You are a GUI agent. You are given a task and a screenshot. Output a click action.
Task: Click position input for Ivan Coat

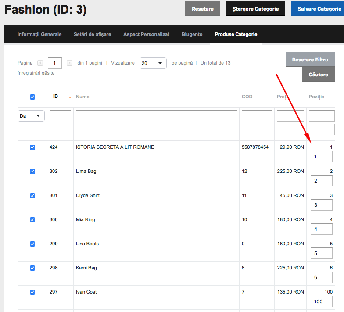click(x=321, y=301)
